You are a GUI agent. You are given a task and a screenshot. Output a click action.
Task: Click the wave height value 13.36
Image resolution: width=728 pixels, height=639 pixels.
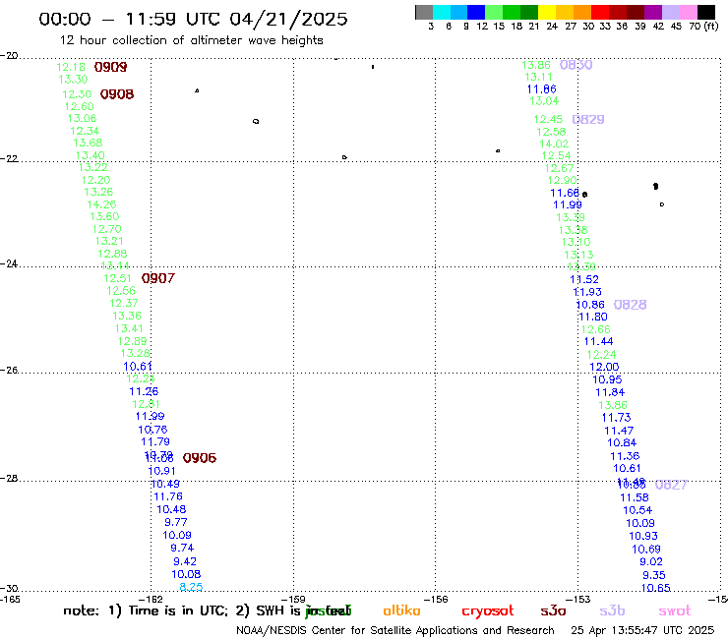click(127, 316)
